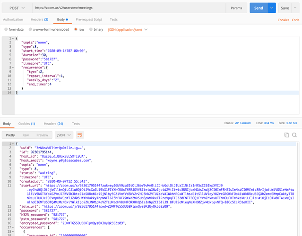Viewport: 302px width, 236px height.
Task: Click the "weekly_days":"2" request line
Action: tap(44, 80)
